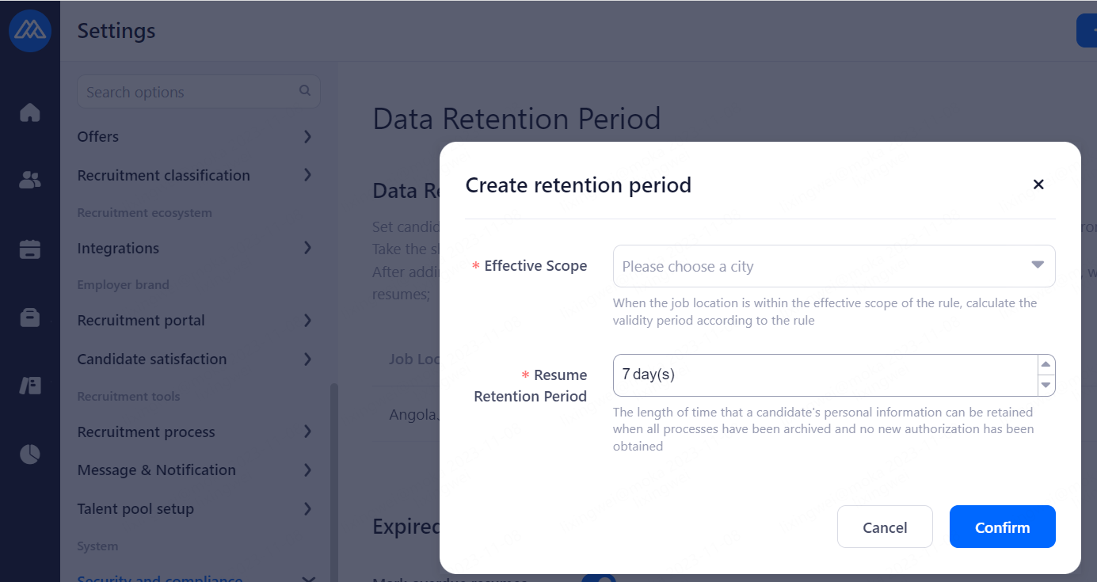Expand the Integrations menu item
Screen dimensions: 1097x582
tap(194, 249)
